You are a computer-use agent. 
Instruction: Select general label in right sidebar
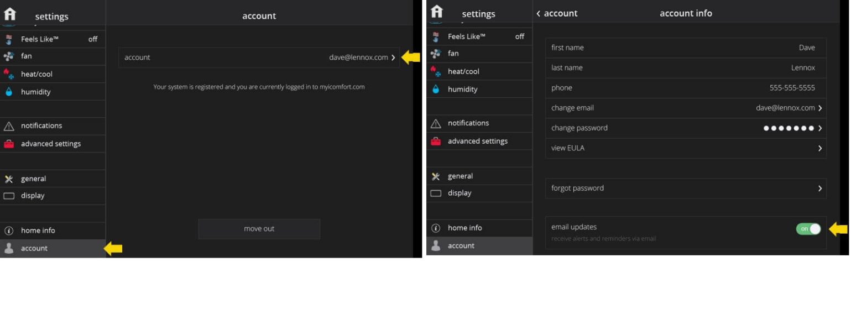(460, 176)
